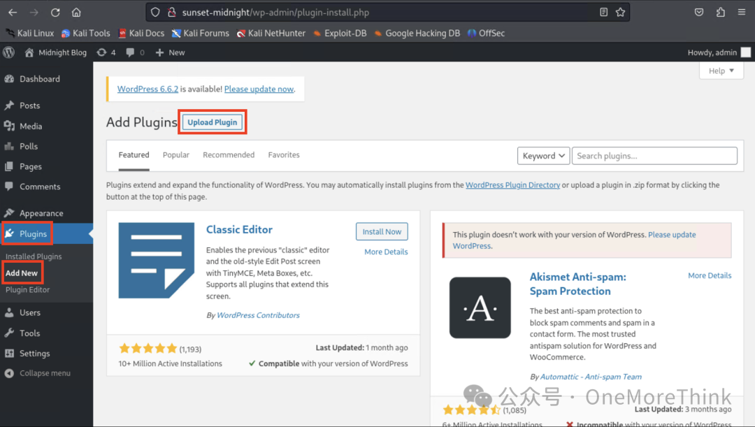Collapse the admin sidebar menu

point(38,373)
